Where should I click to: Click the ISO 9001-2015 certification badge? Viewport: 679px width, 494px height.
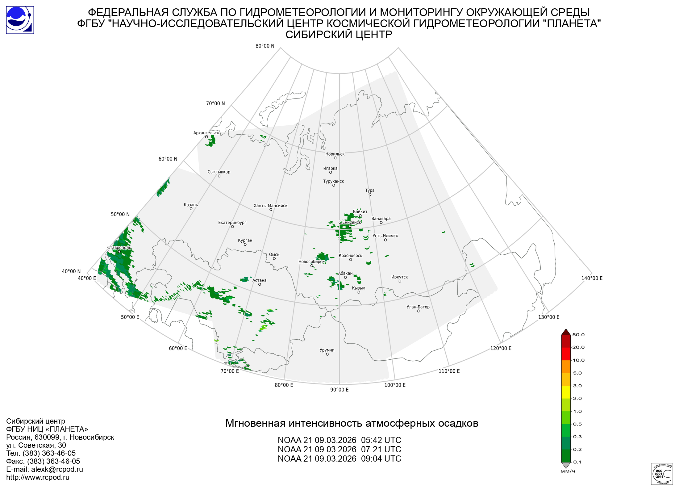[x=662, y=474]
